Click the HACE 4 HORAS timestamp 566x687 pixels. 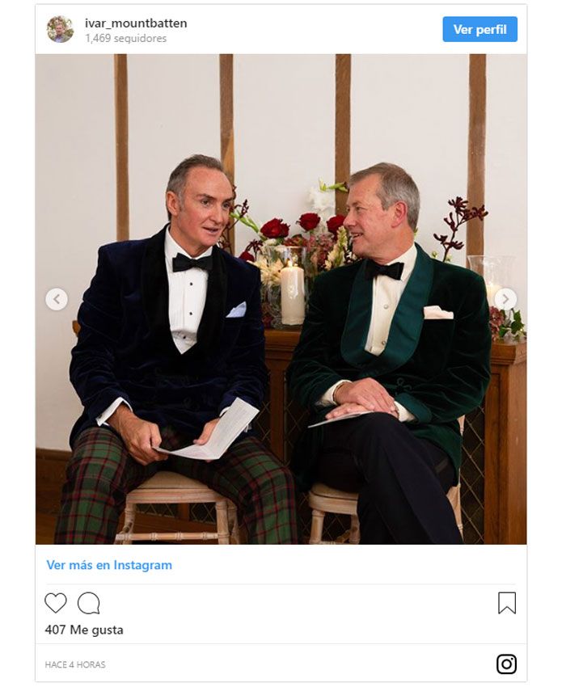pos(75,664)
